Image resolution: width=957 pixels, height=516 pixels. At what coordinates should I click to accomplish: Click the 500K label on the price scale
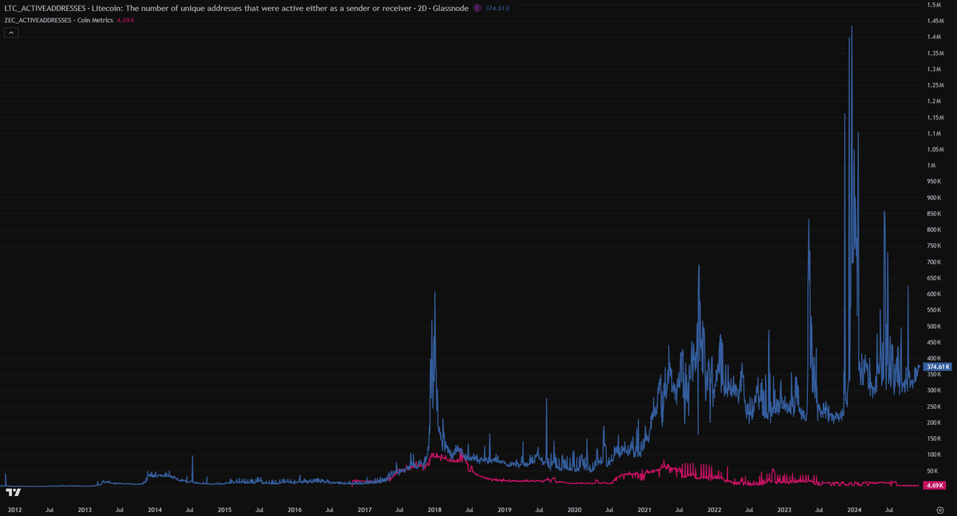(934, 326)
